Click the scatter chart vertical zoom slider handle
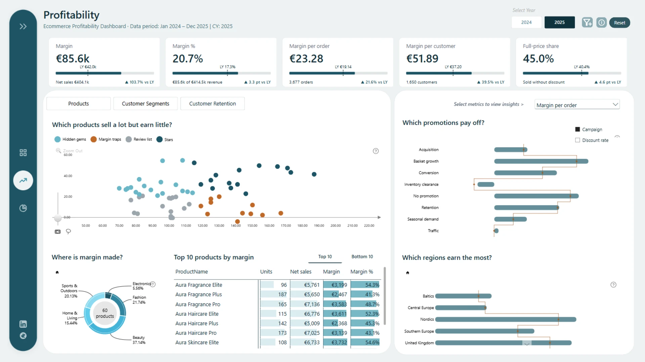The height and width of the screenshot is (362, 645). click(58, 218)
